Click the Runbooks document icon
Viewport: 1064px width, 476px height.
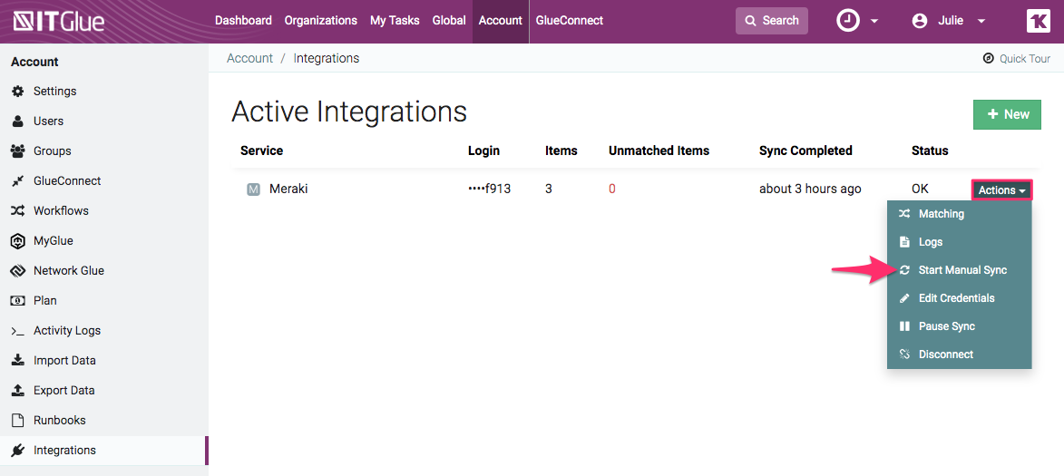tap(18, 421)
